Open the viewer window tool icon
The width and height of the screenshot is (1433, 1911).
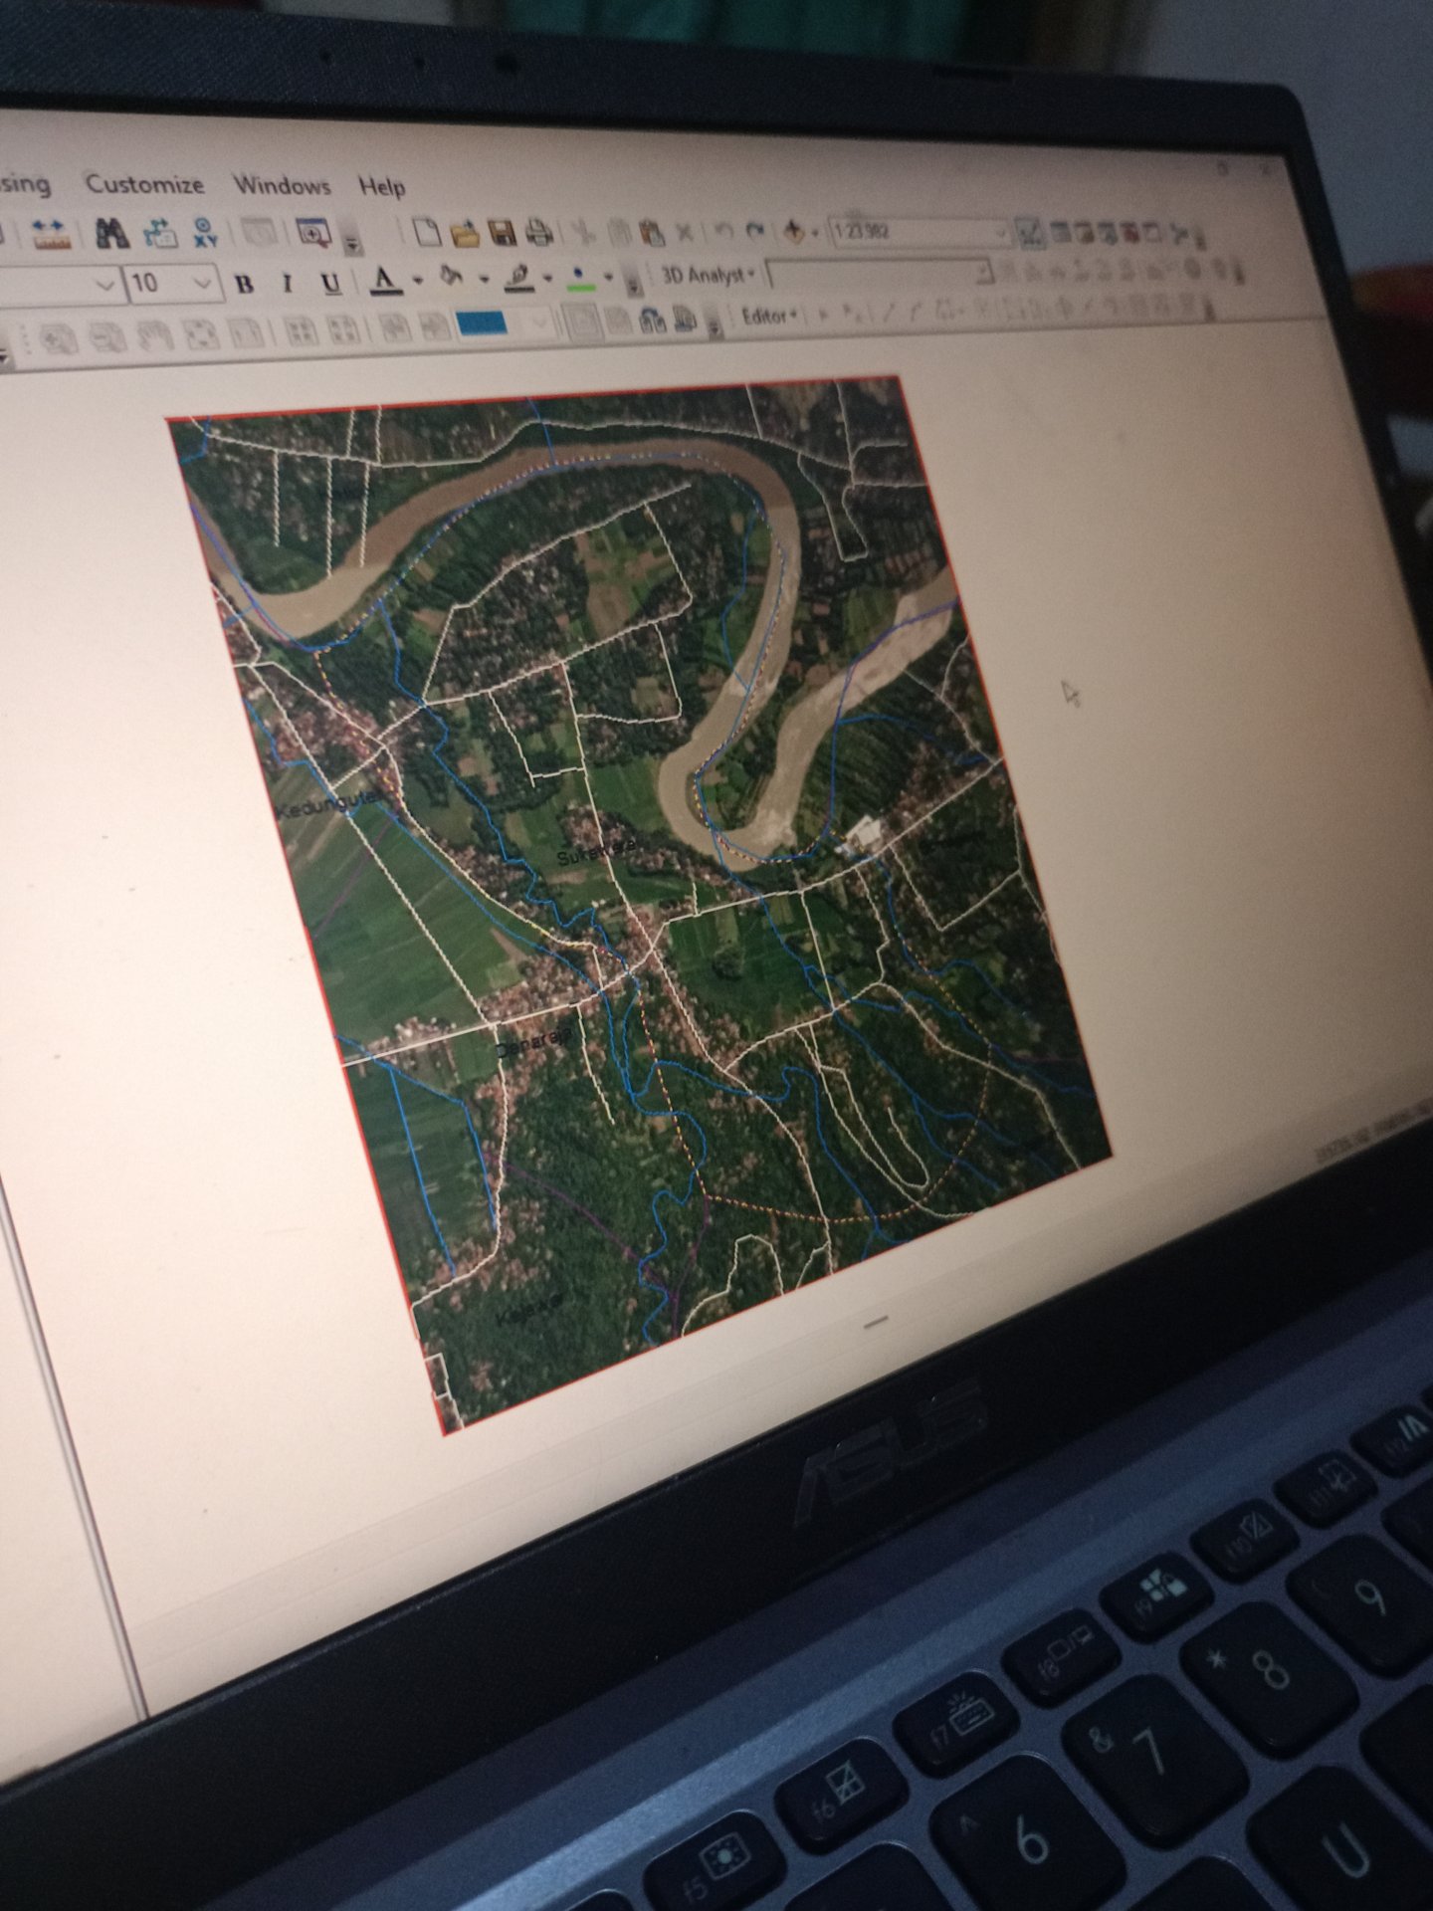314,234
